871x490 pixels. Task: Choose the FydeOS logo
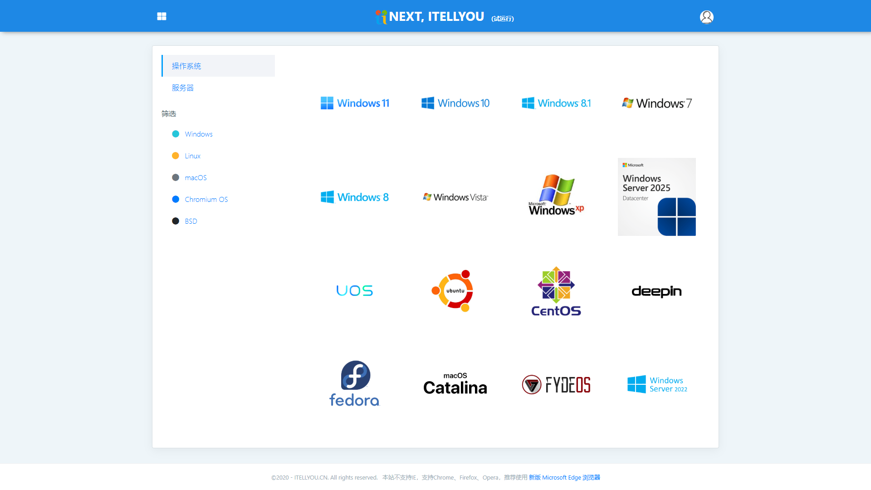pyautogui.click(x=556, y=385)
